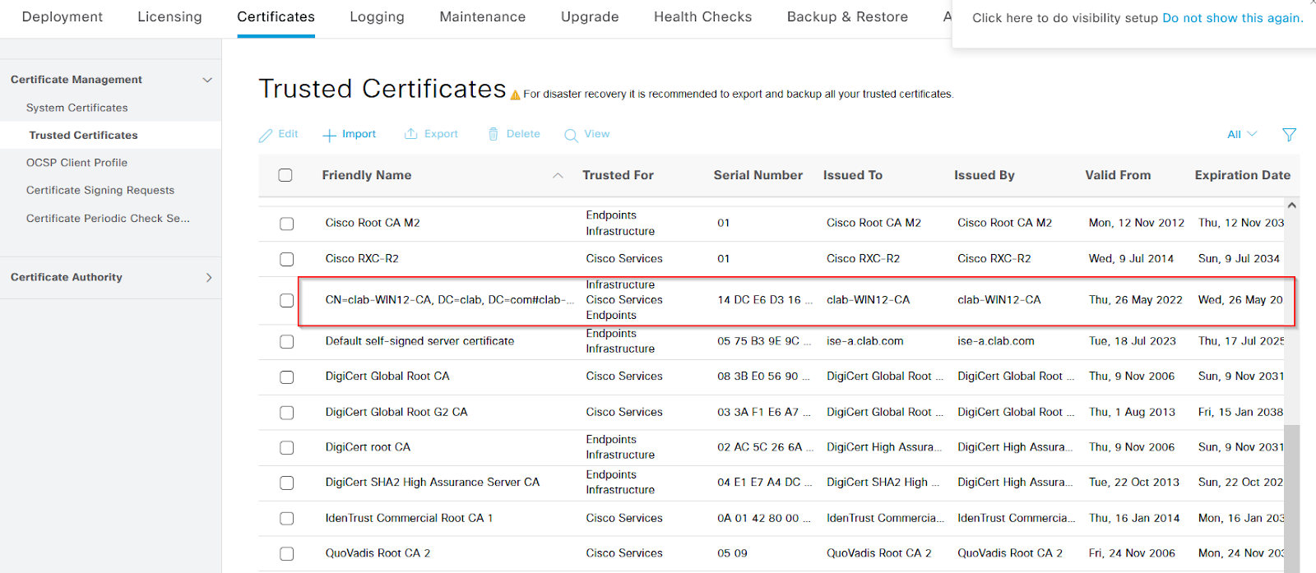
Task: Click the Serial Number column header
Action: (x=758, y=175)
